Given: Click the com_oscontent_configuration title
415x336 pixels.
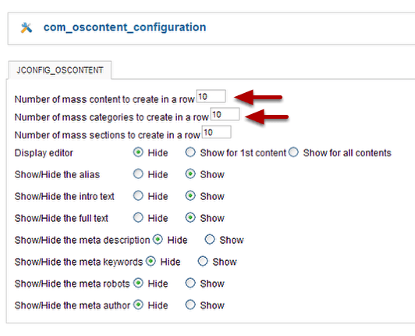Looking at the screenshot, I should pos(125,27).
